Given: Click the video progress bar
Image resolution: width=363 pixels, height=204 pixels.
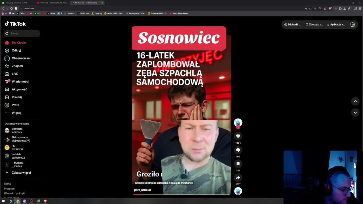Looking at the screenshot, I should pos(181,194).
